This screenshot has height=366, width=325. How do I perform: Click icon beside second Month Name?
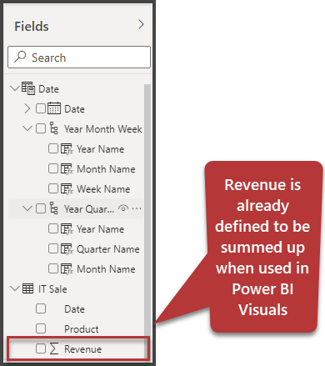click(x=67, y=269)
